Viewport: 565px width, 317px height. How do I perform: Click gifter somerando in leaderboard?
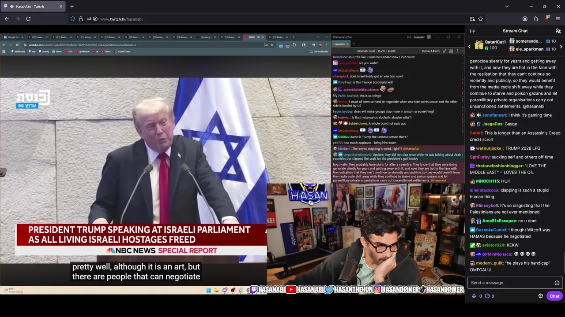coord(528,41)
